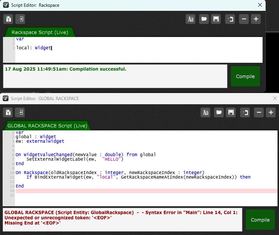Open font settings (Aa) in Rackspace editor
Image resolution: width=279 pixels, height=235 pixels.
pyautogui.click(x=190, y=19)
